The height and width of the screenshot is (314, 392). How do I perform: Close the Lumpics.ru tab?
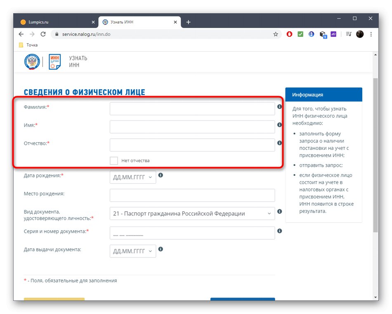pos(93,22)
